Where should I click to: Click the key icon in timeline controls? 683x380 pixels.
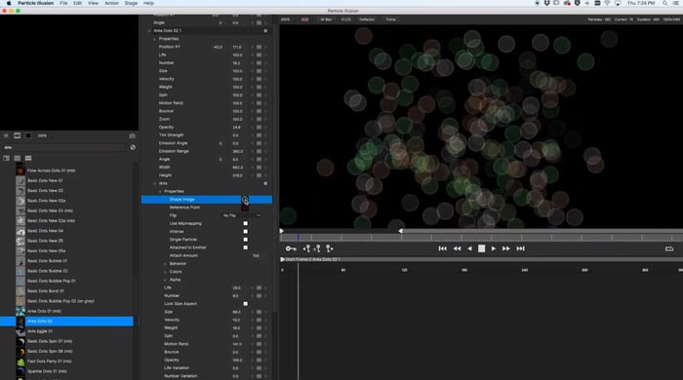291,248
